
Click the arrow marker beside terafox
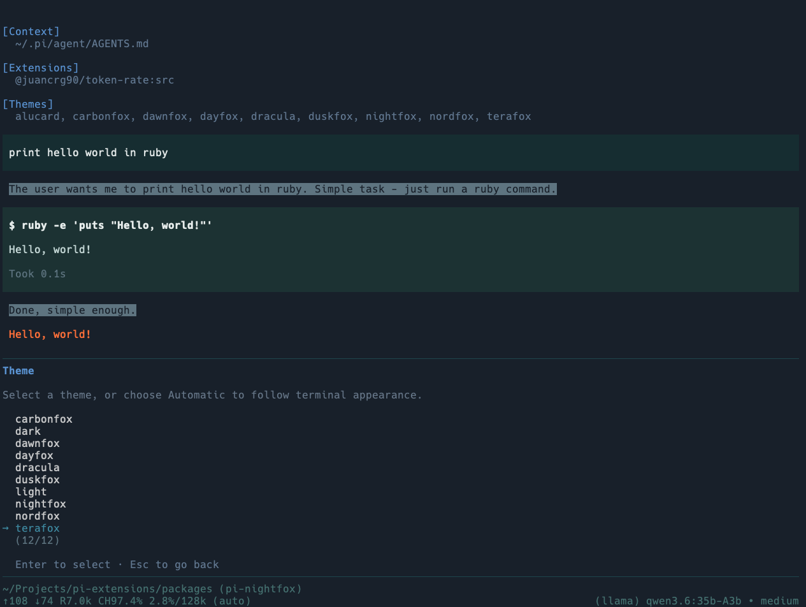coord(6,528)
